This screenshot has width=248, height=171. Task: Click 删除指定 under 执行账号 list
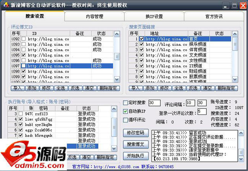pos(105,157)
